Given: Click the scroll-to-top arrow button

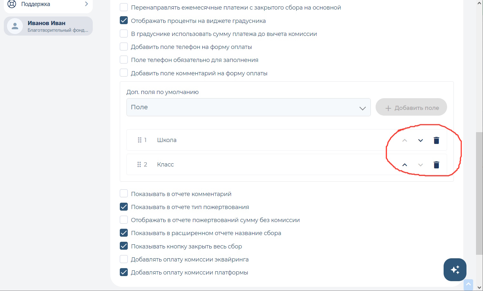Looking at the screenshot, I should click(468, 284).
